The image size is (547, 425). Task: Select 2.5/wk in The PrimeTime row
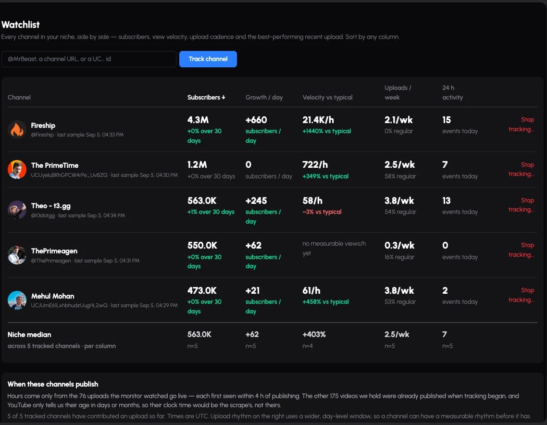click(400, 165)
